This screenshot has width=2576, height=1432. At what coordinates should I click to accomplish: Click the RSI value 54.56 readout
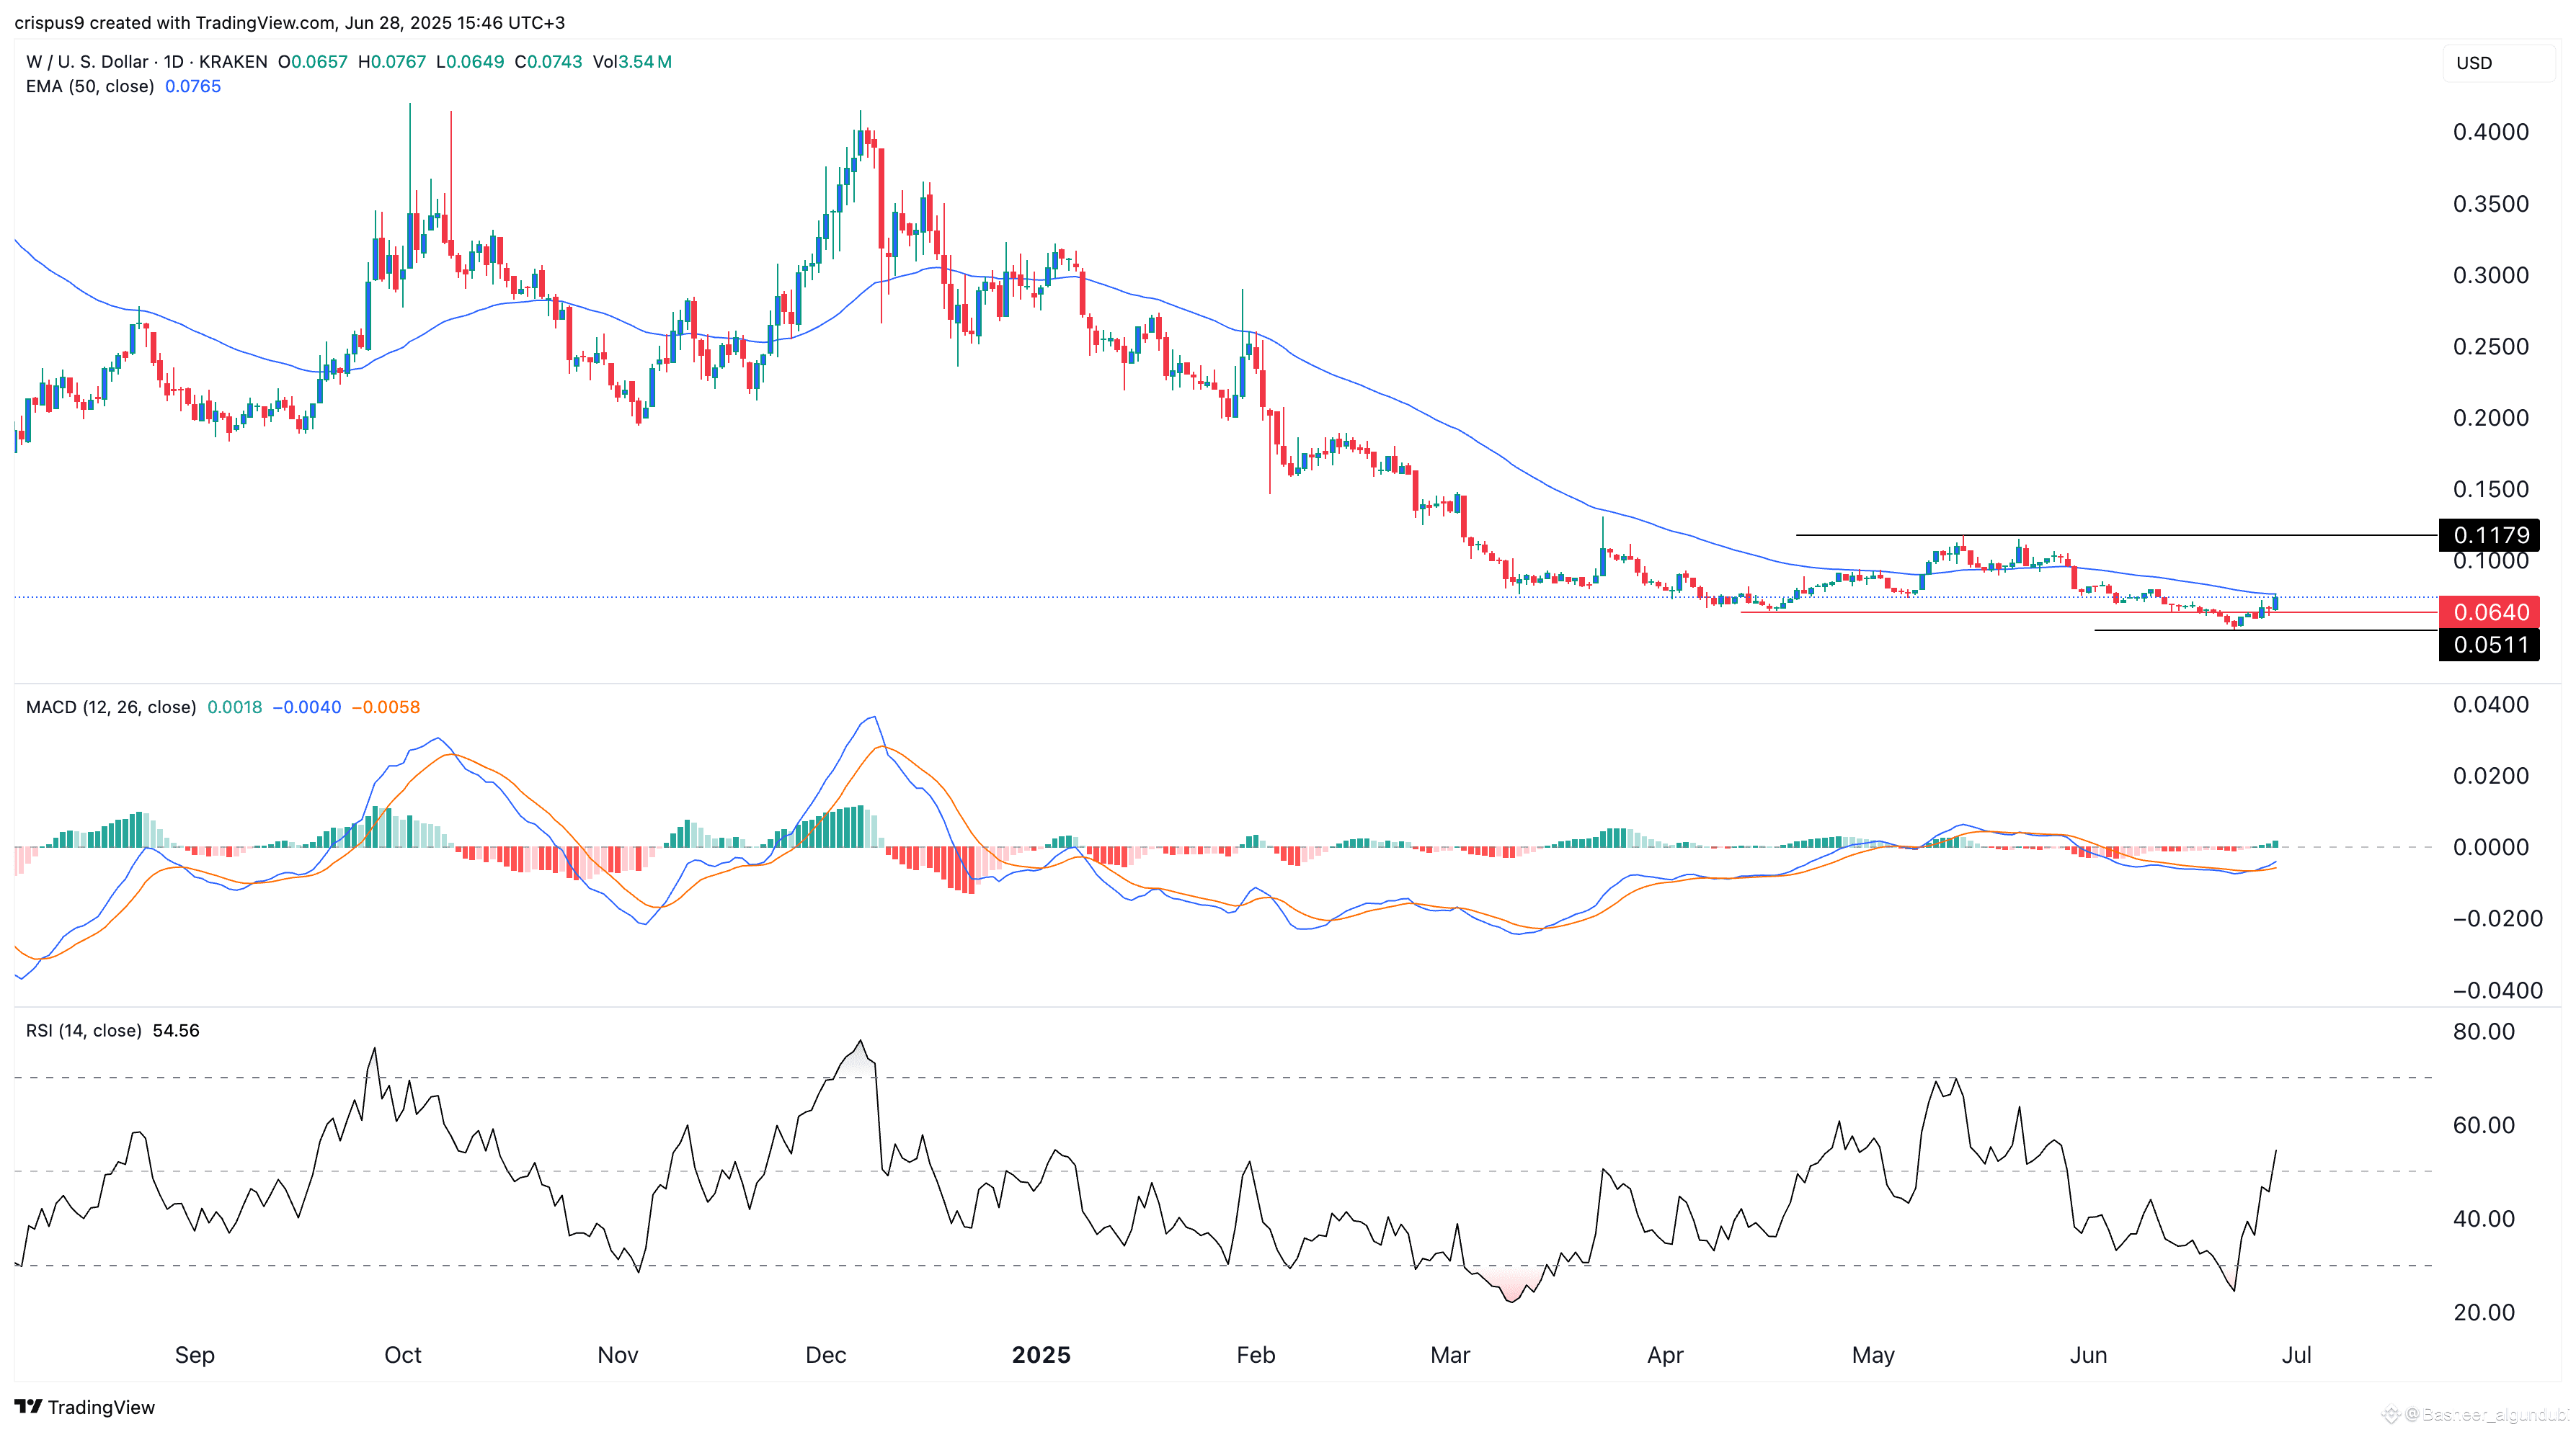point(176,1030)
